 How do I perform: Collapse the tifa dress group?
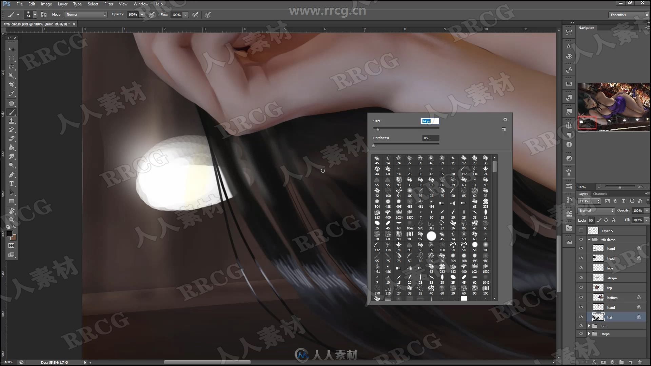(x=589, y=240)
